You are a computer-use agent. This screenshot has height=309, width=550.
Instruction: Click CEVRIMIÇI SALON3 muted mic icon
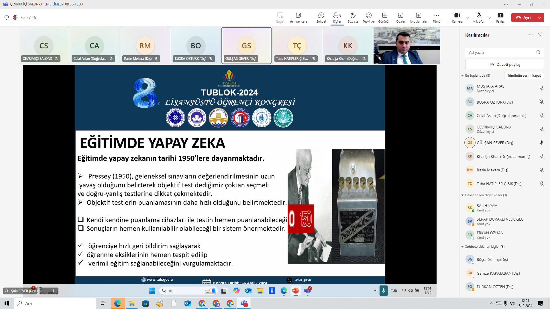click(541, 129)
